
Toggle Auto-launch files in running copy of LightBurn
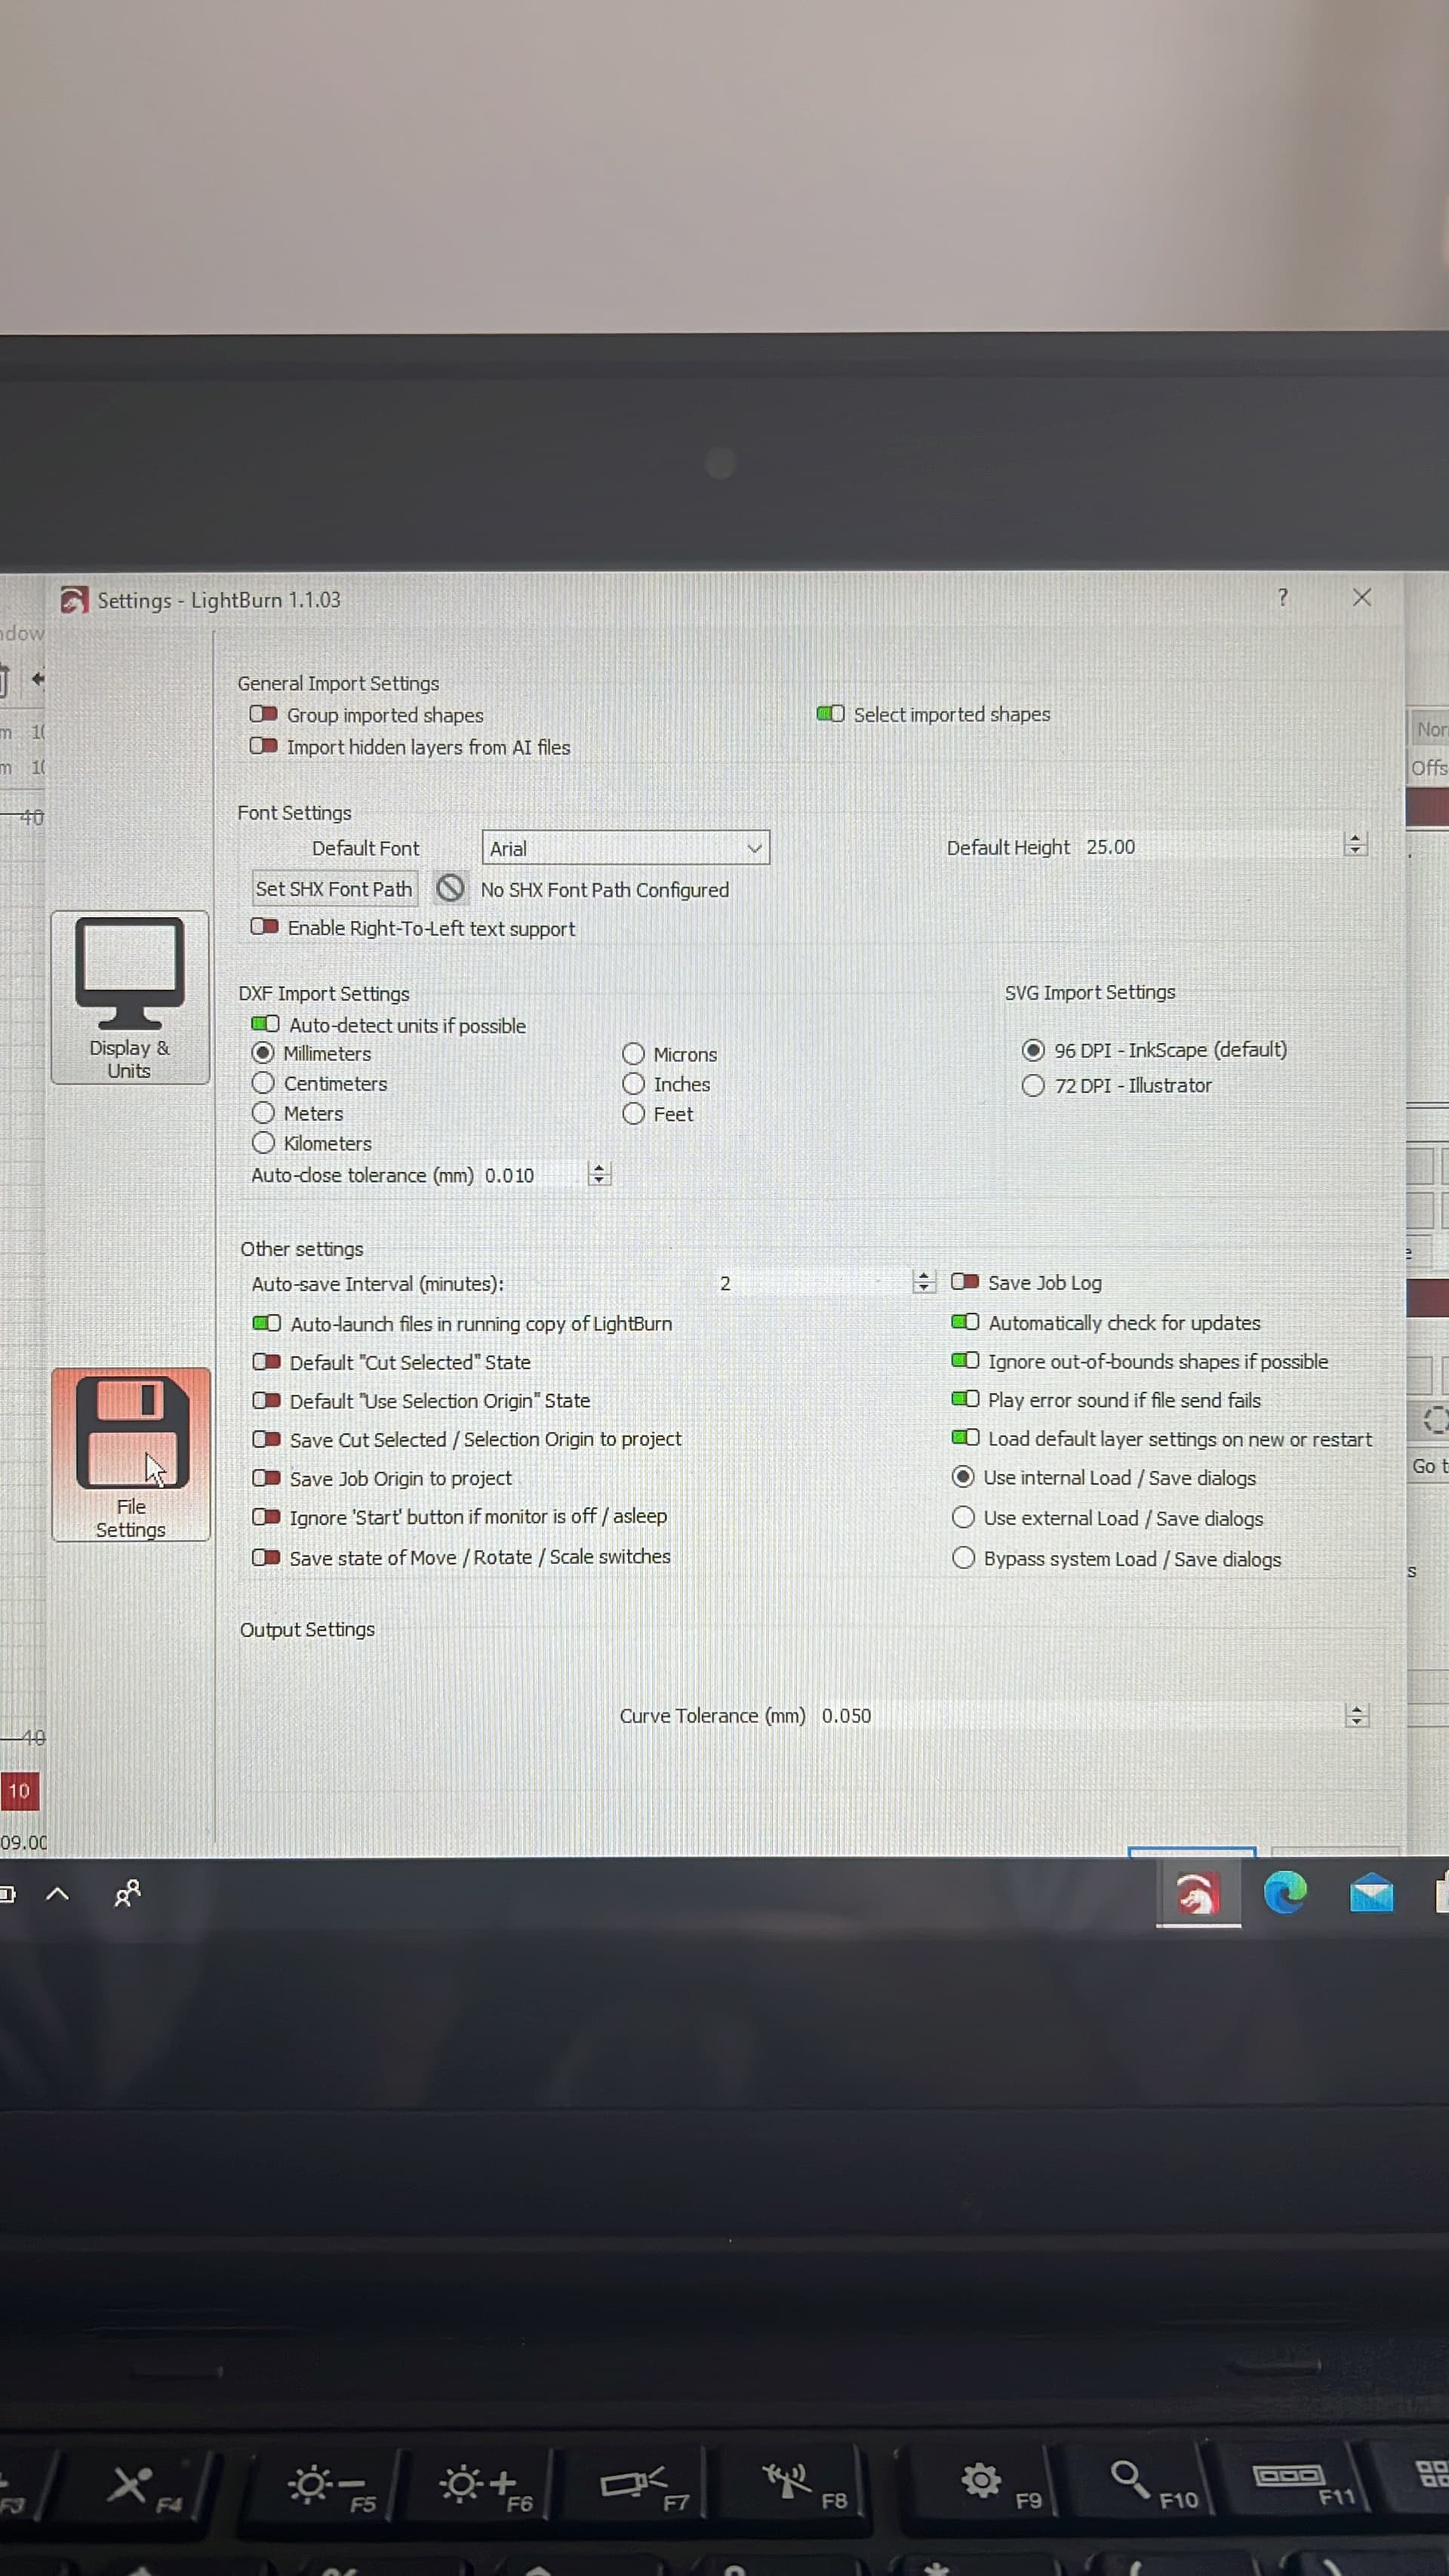tap(267, 1323)
